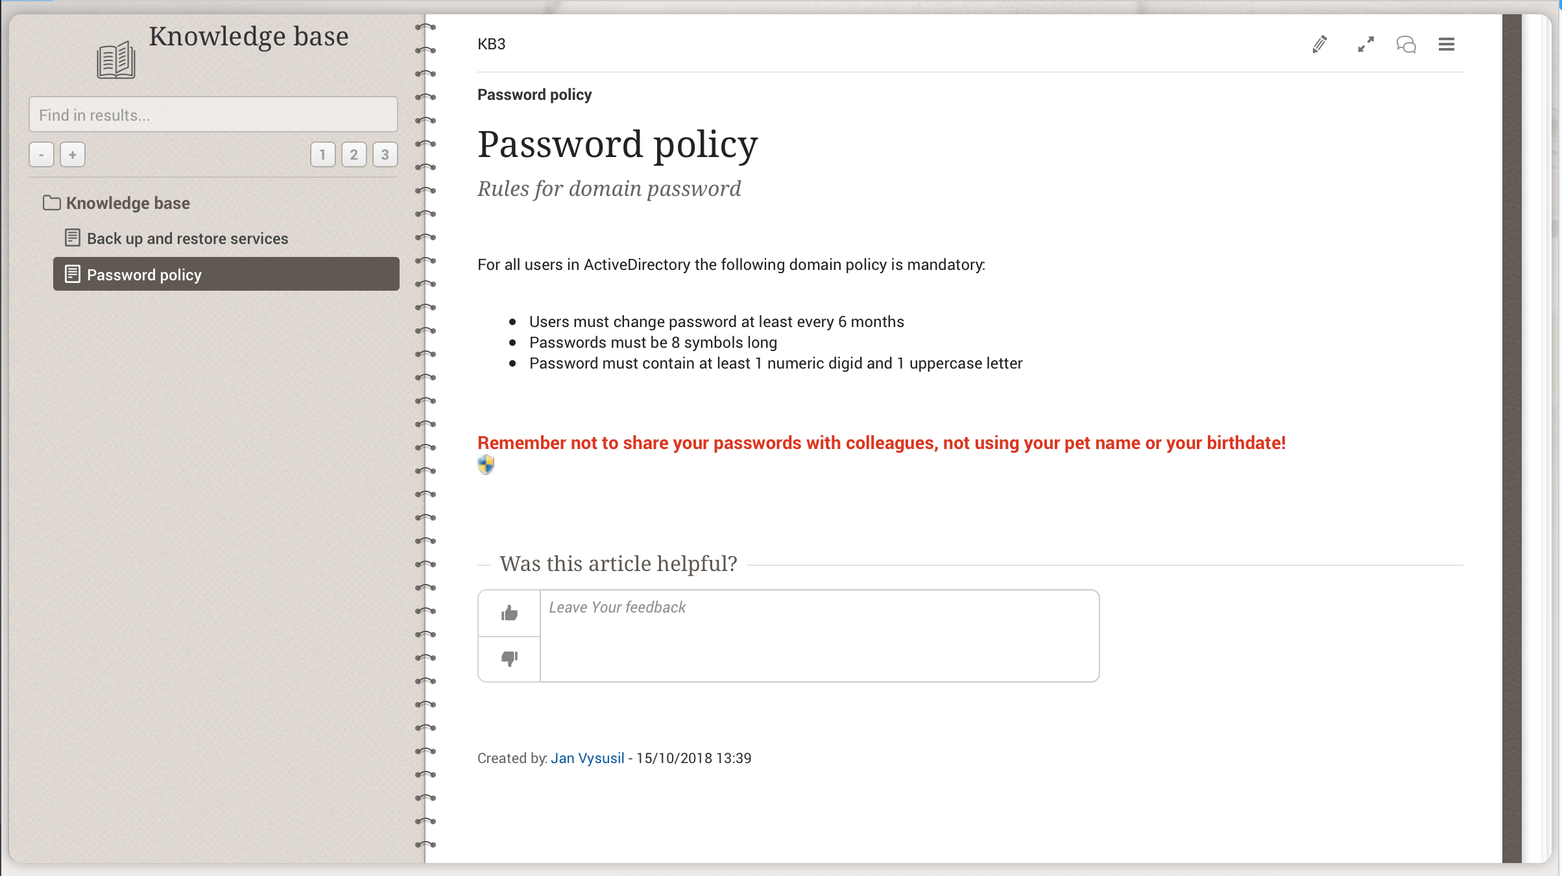The image size is (1562, 876).
Task: Click the Was this article helpful? heading
Action: pyautogui.click(x=618, y=564)
